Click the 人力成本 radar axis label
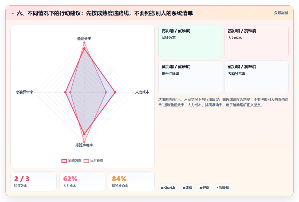This screenshot has width=299, height=202. (142, 92)
